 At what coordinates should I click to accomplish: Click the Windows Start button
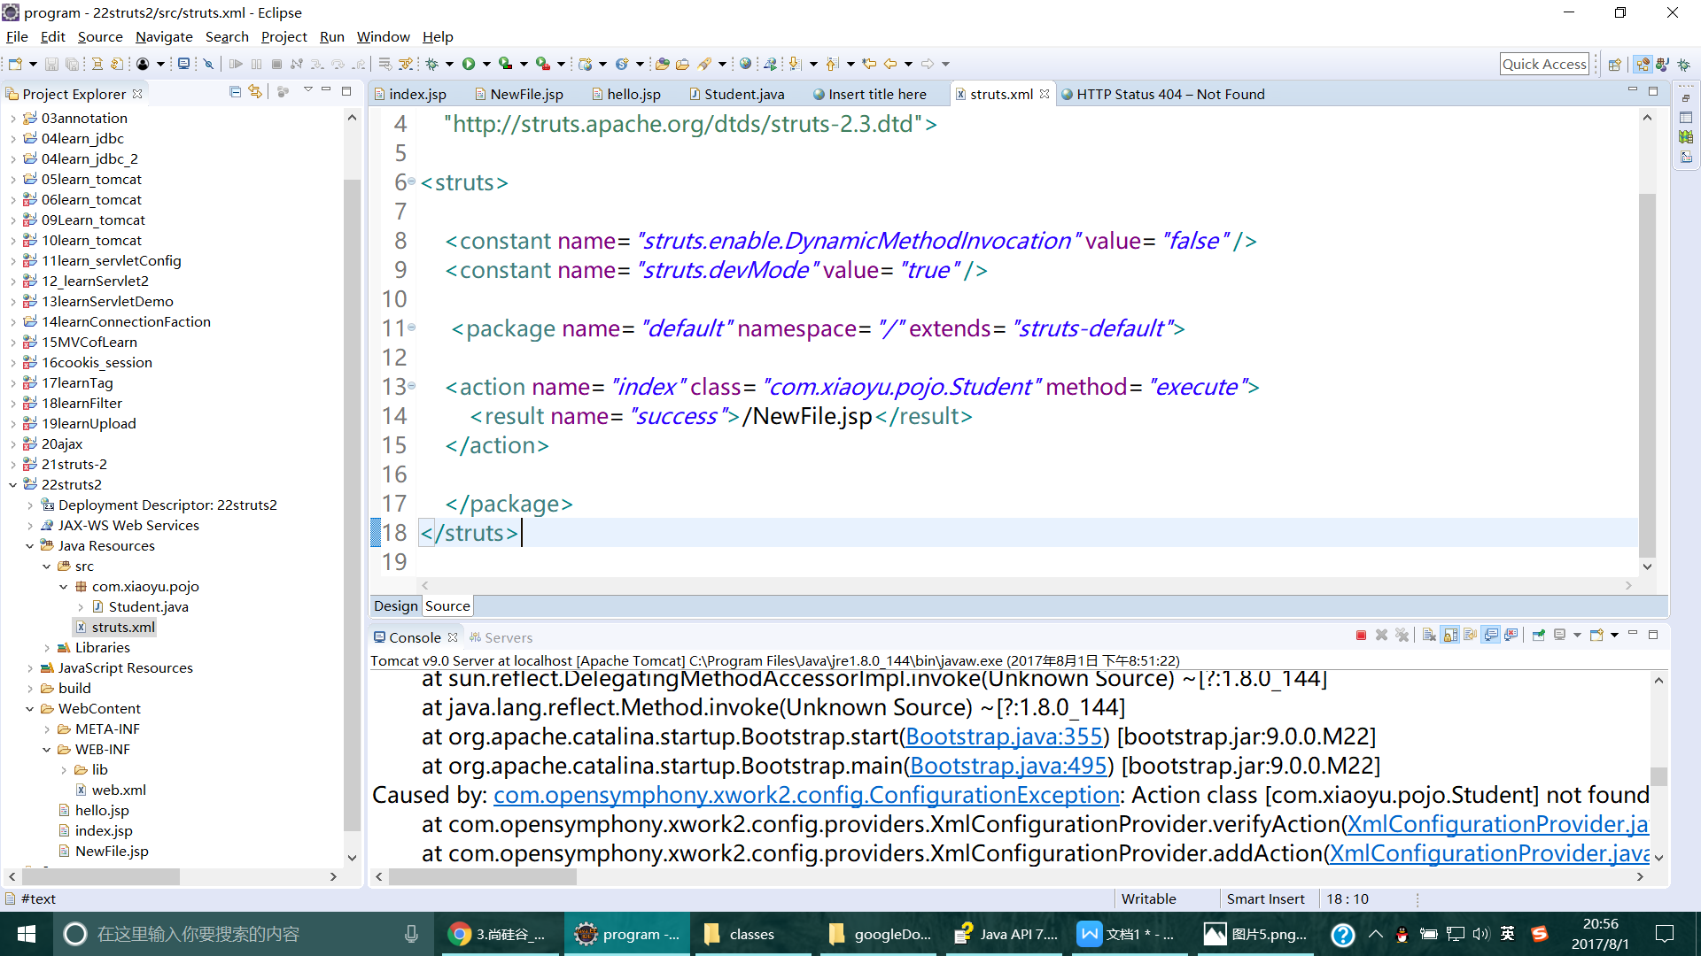click(26, 934)
